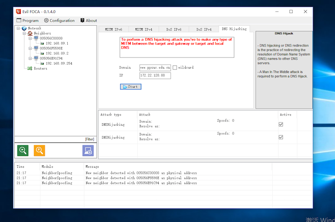335x222 pixels.
Task: Switch to the DoS IPv4 tab
Action: pyautogui.click(x=204, y=29)
